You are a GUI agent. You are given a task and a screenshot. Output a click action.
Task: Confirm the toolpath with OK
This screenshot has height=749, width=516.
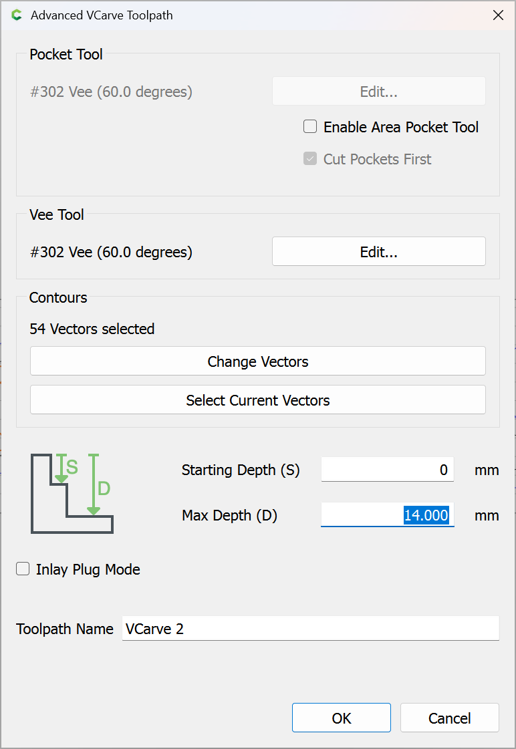[342, 718]
